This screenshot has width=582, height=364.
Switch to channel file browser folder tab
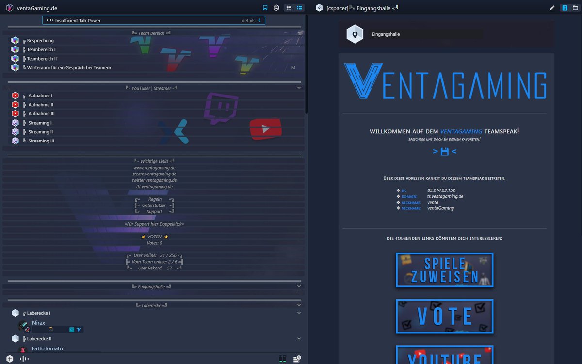pyautogui.click(x=576, y=8)
